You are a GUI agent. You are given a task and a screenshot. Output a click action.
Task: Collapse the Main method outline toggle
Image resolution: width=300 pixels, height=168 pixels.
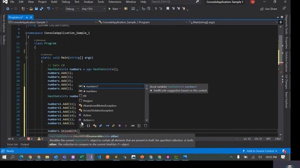[26, 58]
